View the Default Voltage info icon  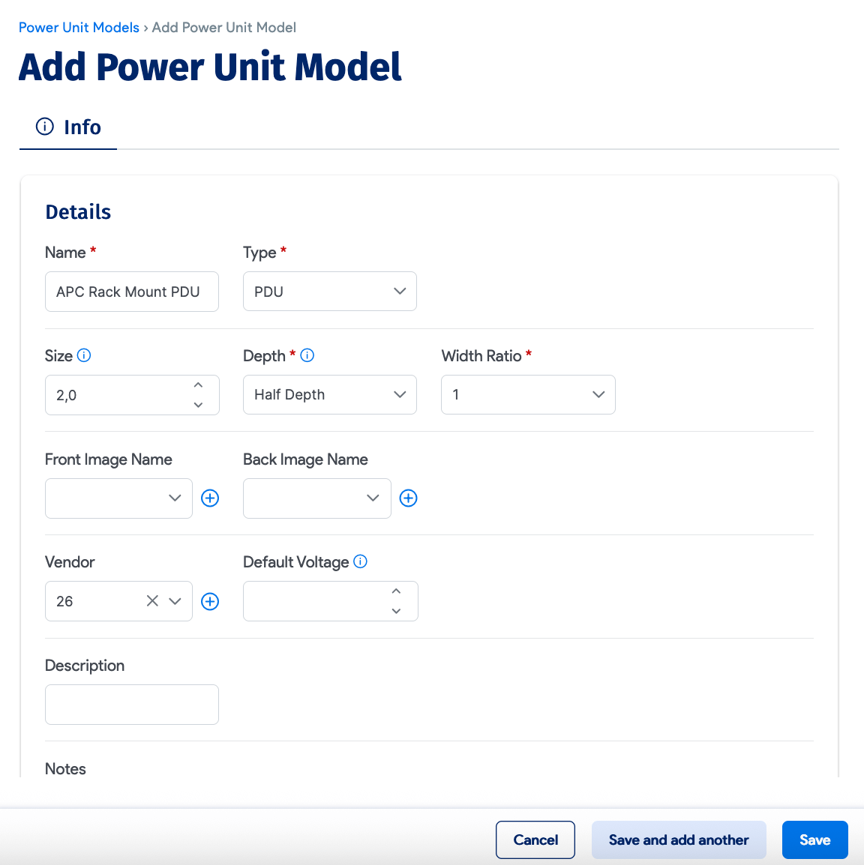(x=360, y=561)
